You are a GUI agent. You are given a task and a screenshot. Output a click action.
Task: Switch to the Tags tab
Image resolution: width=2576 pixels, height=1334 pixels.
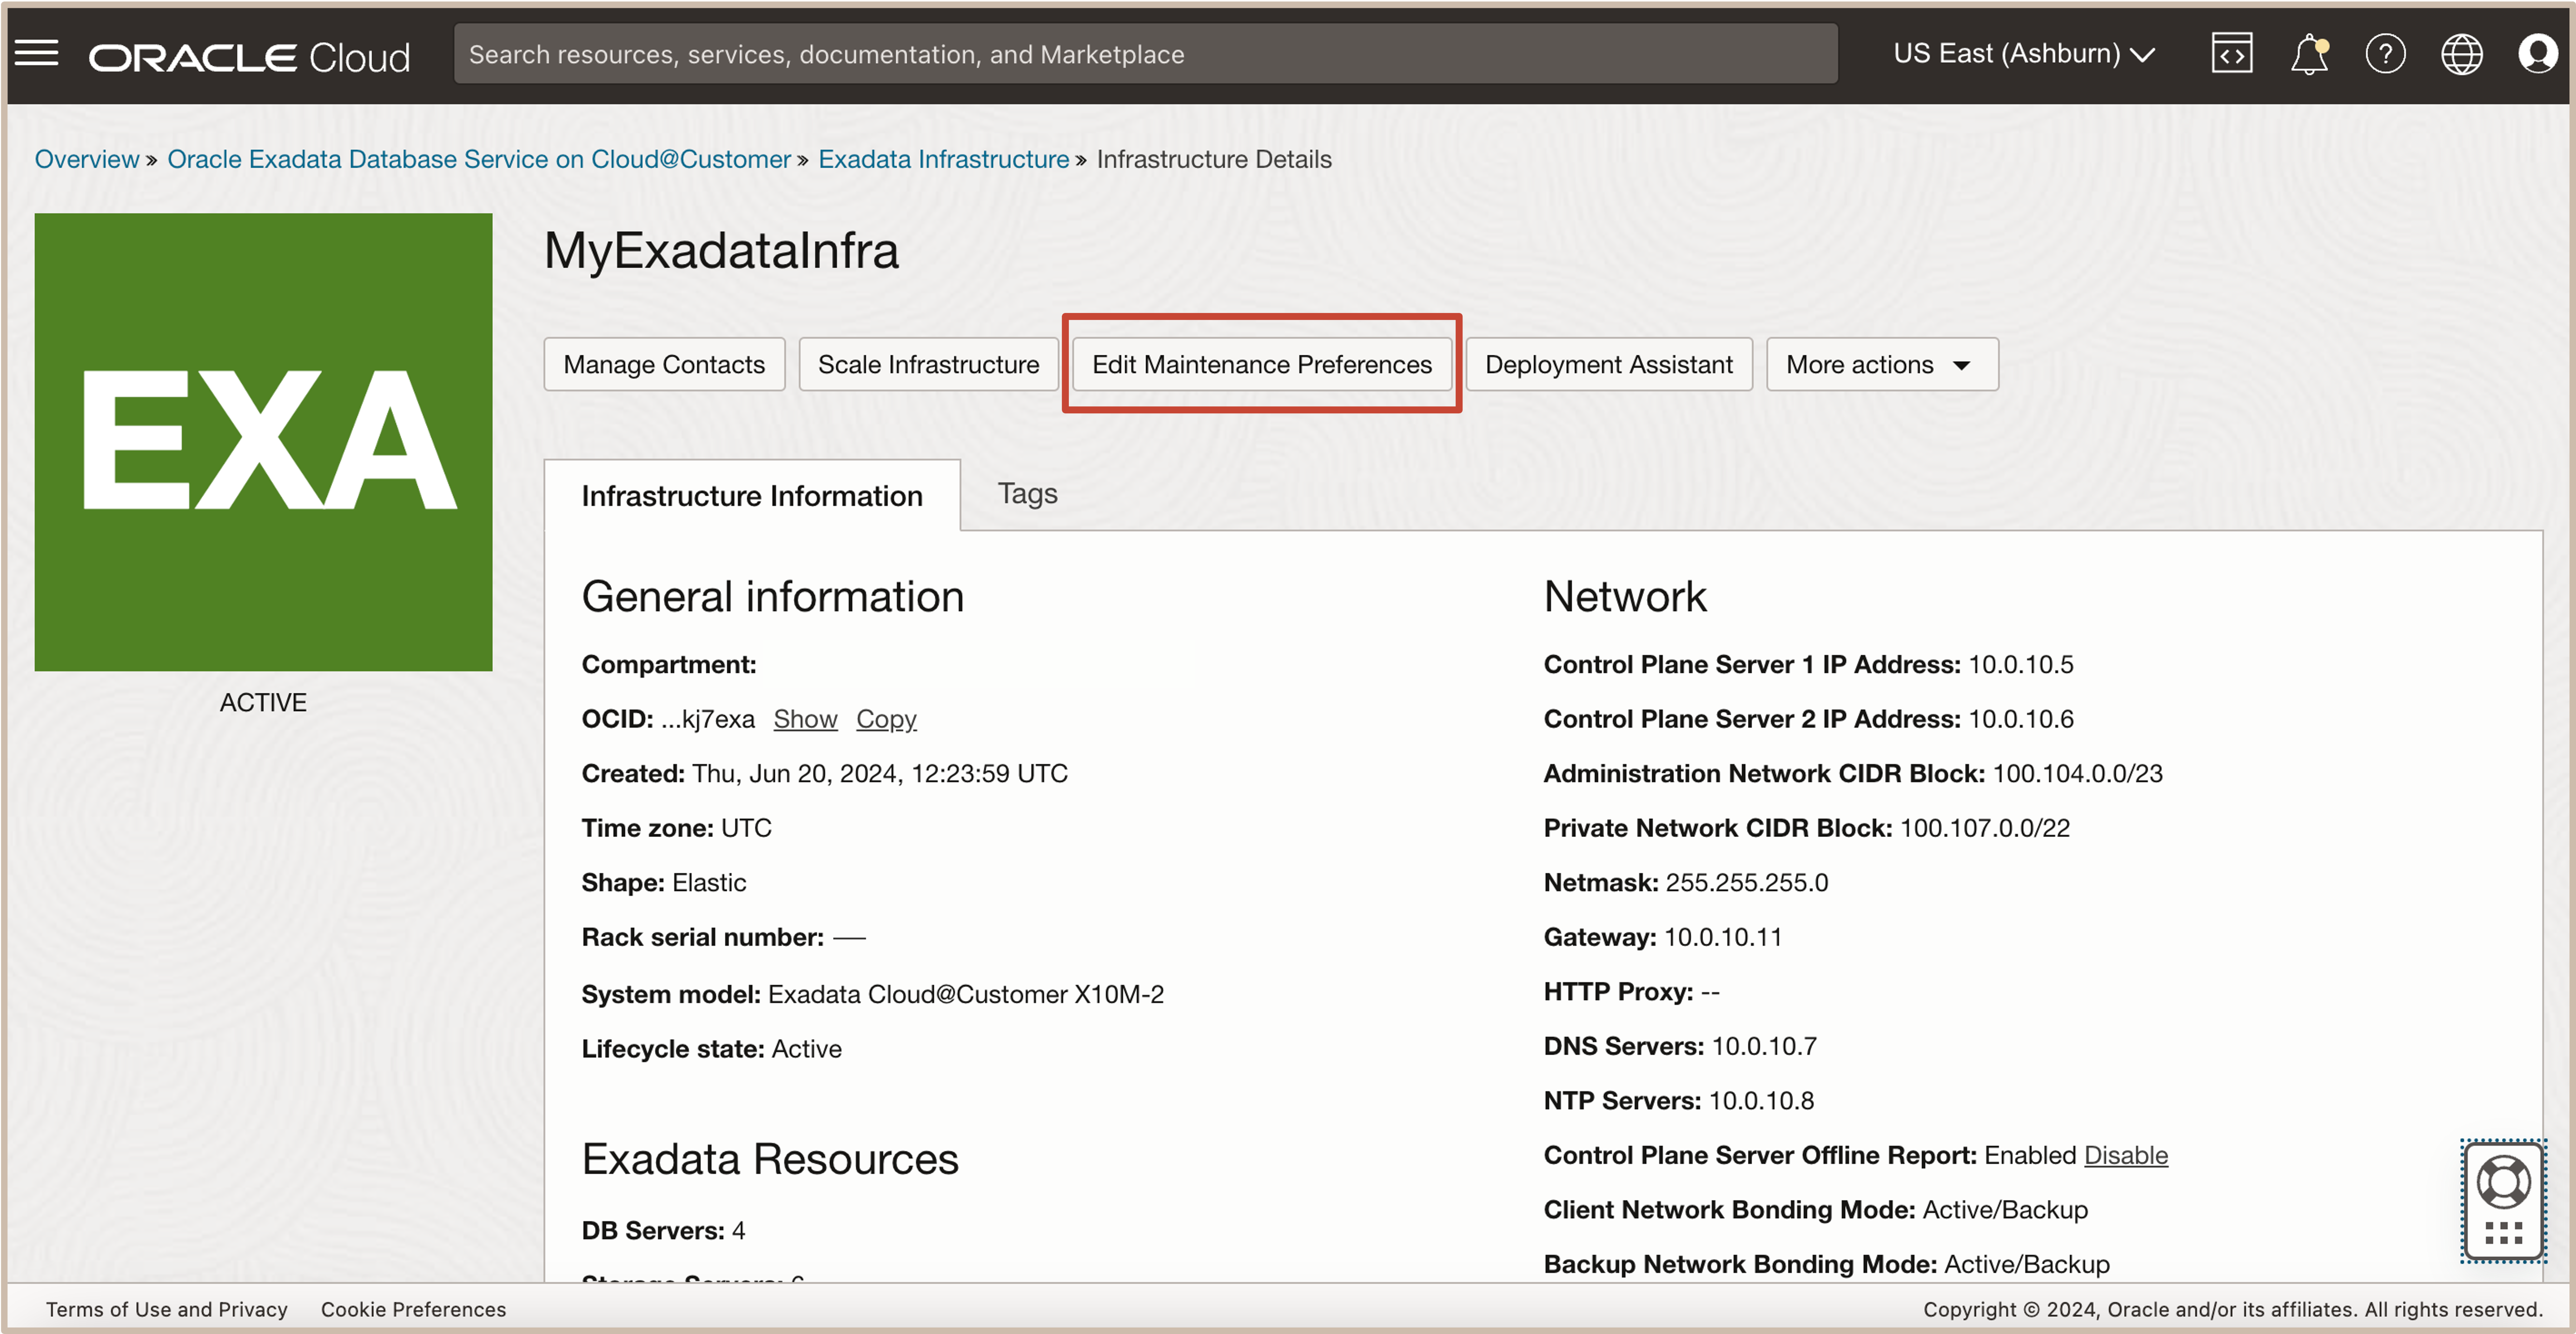coord(1027,494)
